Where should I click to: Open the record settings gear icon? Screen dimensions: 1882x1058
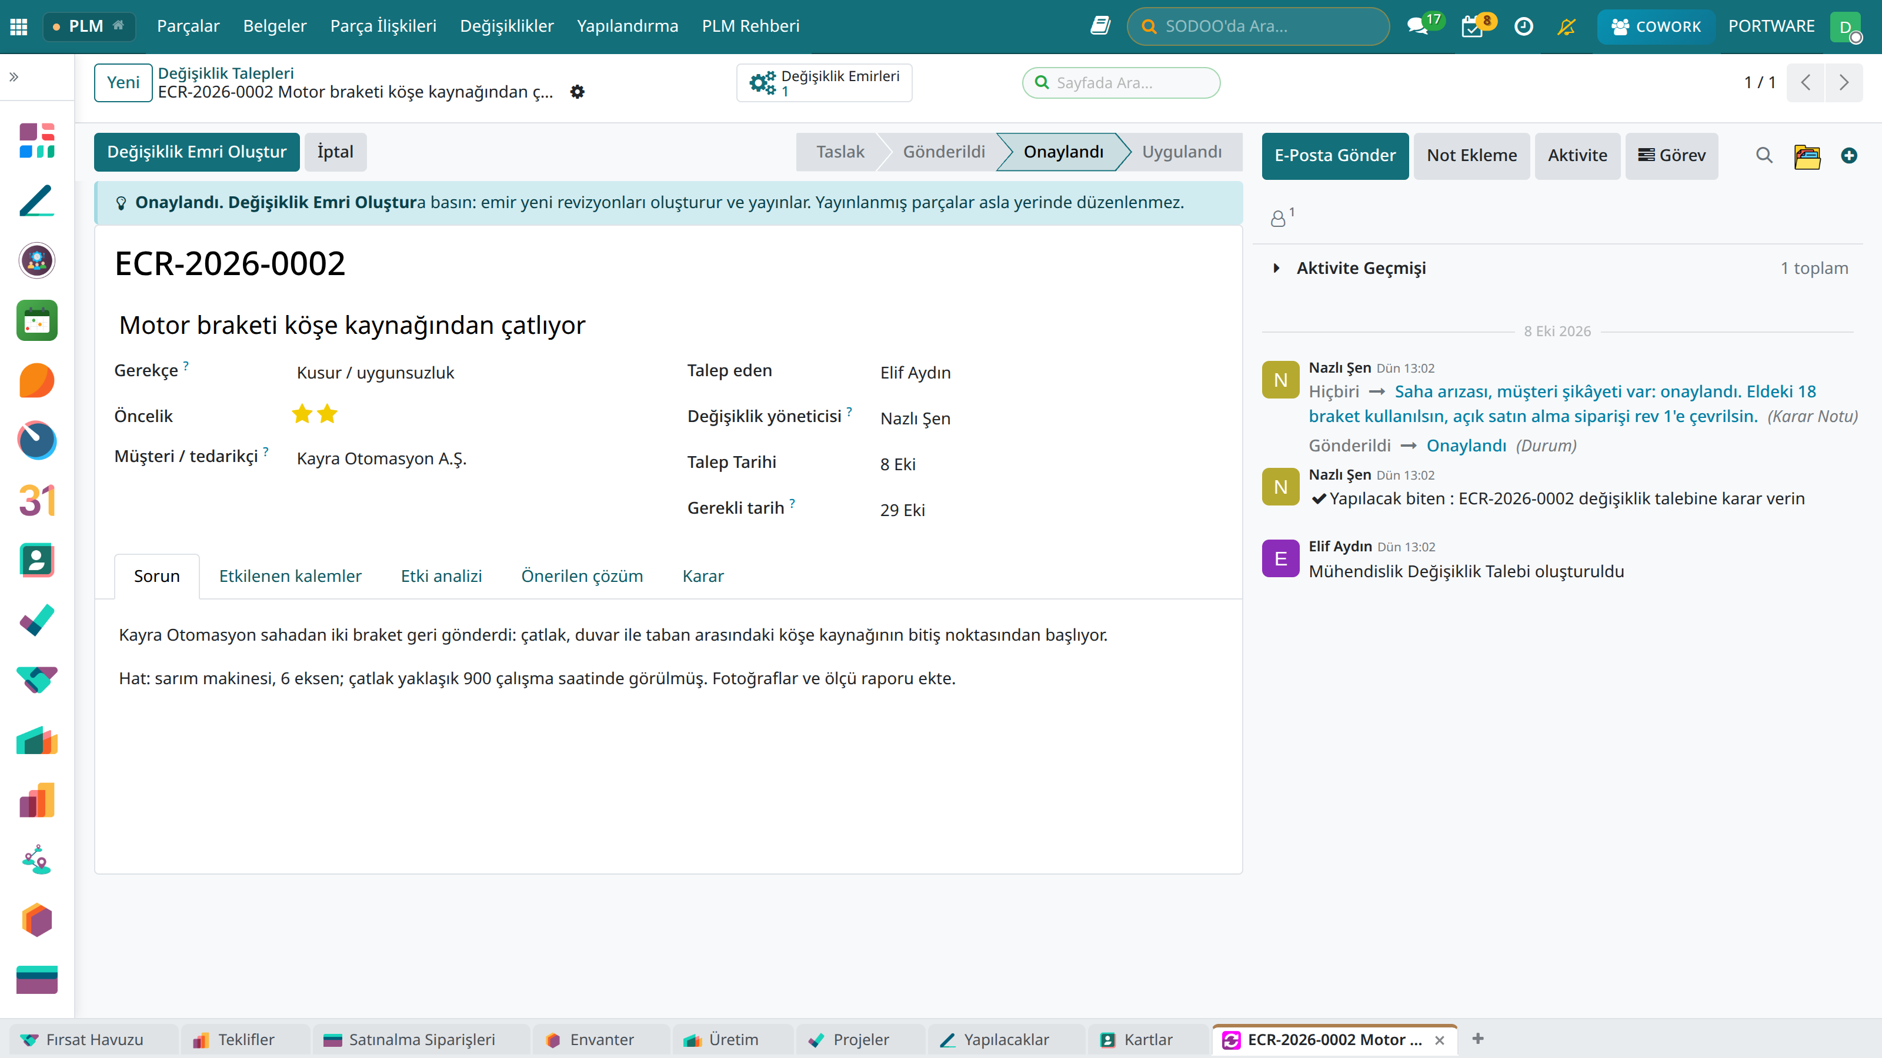tap(577, 92)
